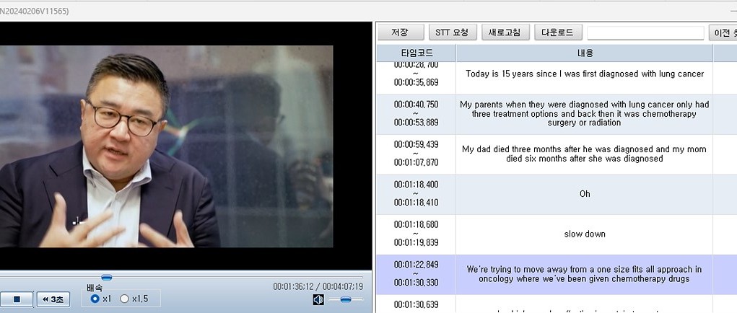The image size is (737, 313).
Task: Click the 내용 column header
Action: tap(584, 53)
